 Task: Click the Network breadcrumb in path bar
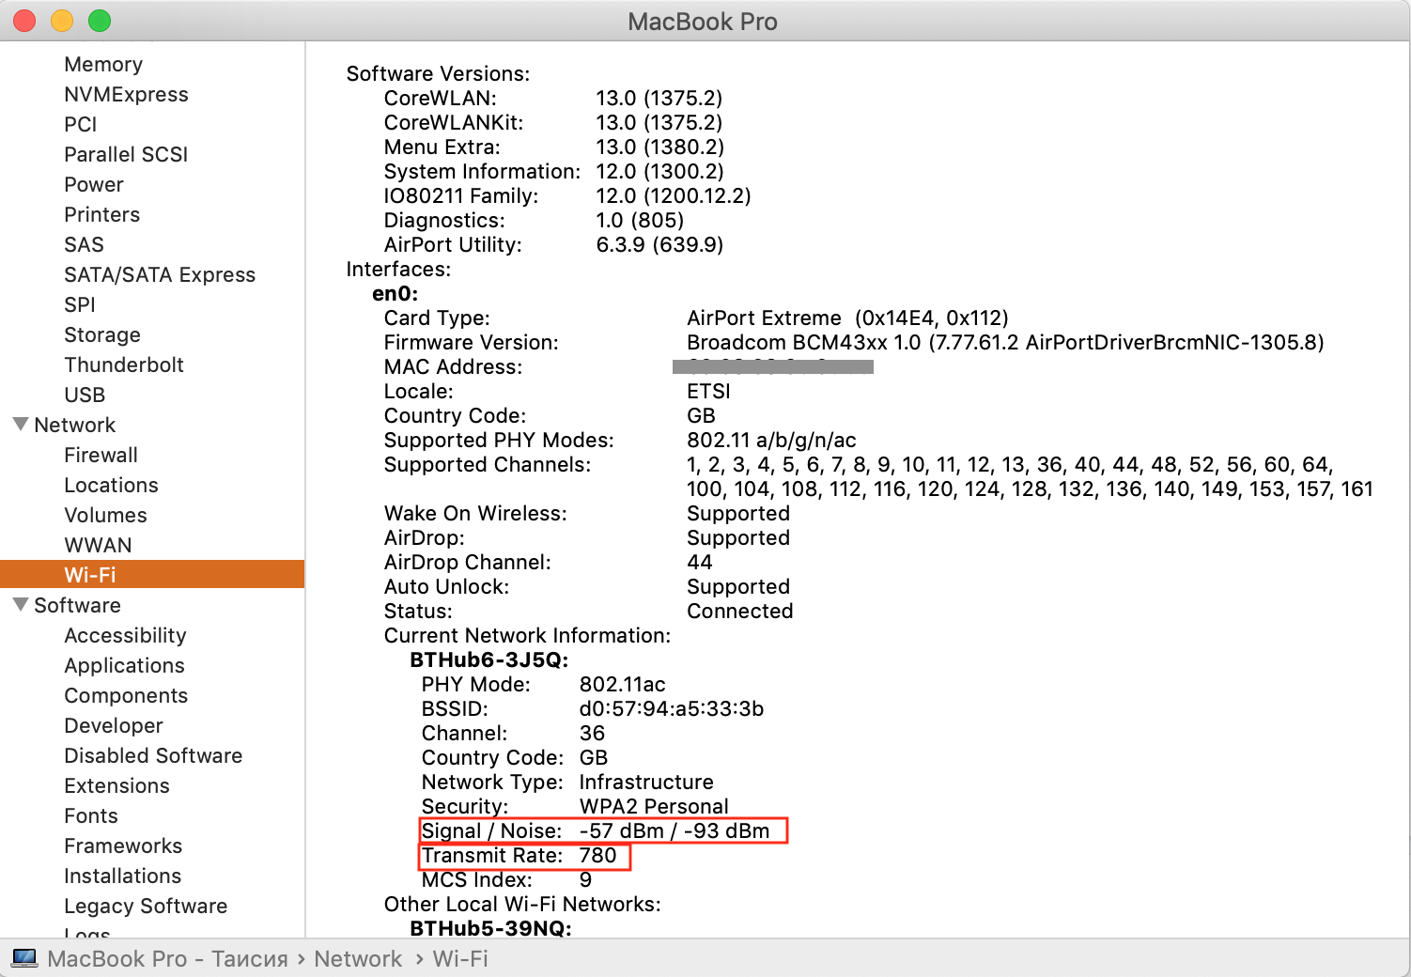tap(358, 958)
